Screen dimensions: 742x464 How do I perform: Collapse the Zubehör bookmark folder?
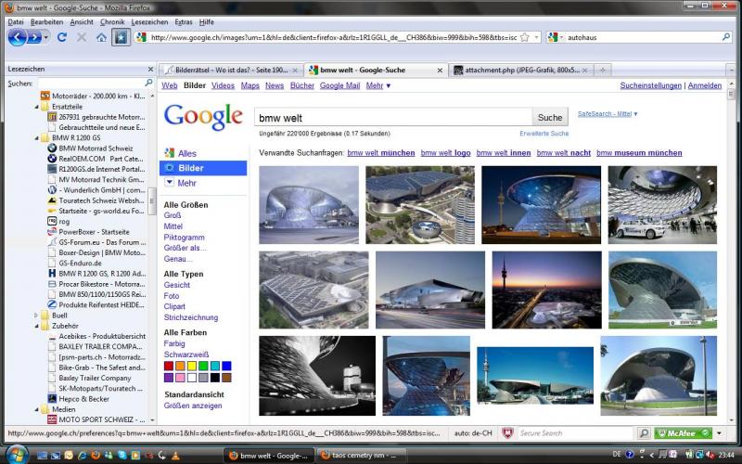pos(36,326)
